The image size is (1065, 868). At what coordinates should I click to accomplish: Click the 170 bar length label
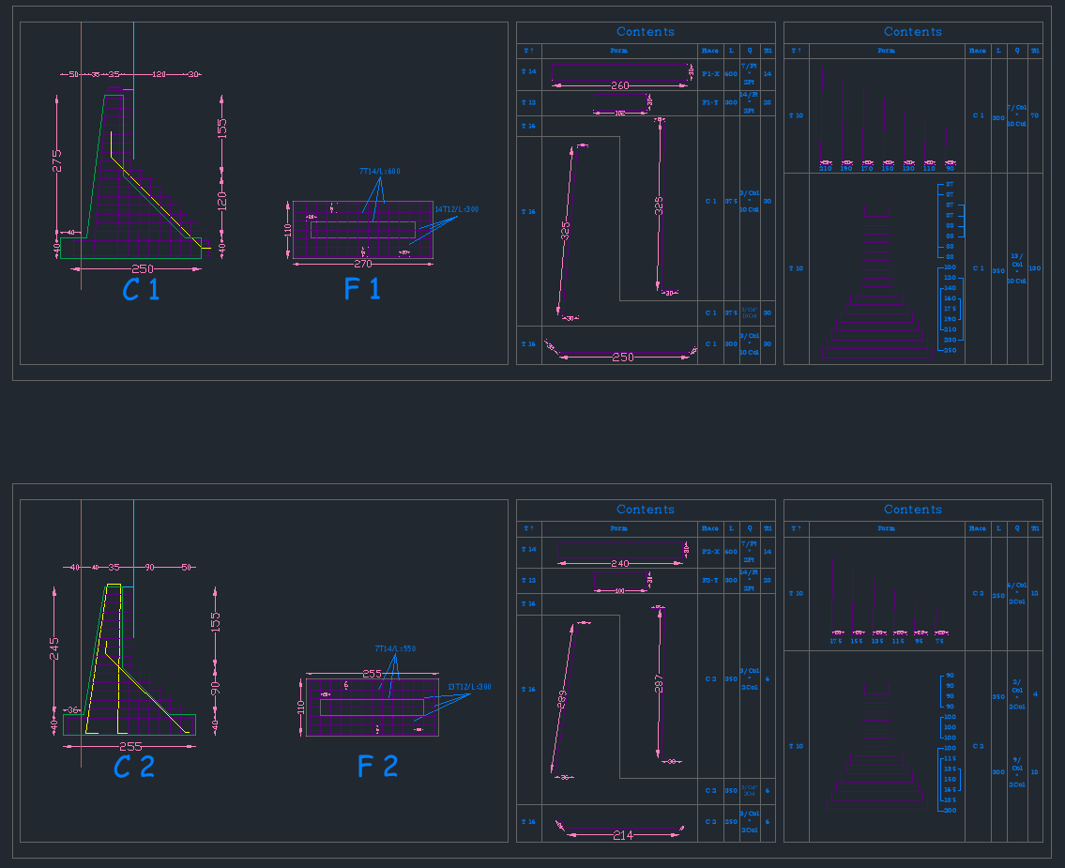point(867,168)
